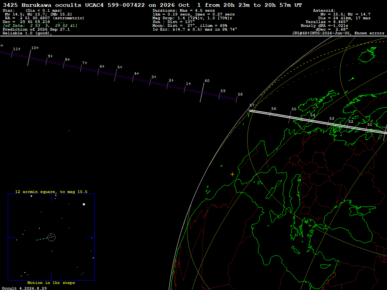The height and width of the screenshot is (290, 387).
Task: Click the '12 arcmin square, to mag 15.5' label
Action: click(x=51, y=191)
